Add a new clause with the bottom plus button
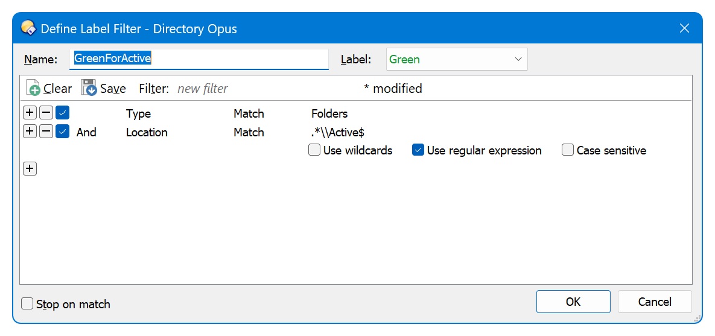This screenshot has width=715, height=336. (29, 169)
